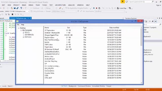This screenshot has width=162, height=91.
Task: Click the Code Map icon button
Action: pos(121,8)
